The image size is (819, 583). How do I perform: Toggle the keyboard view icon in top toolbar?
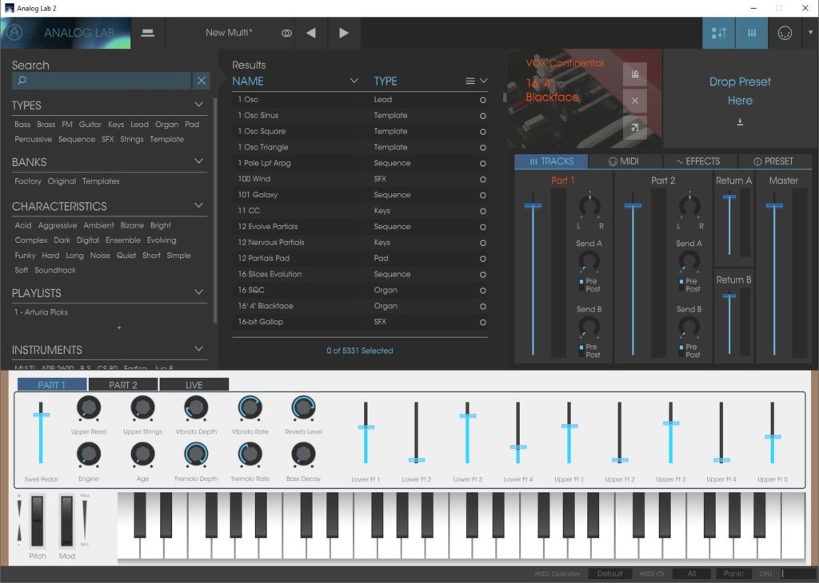[752, 34]
